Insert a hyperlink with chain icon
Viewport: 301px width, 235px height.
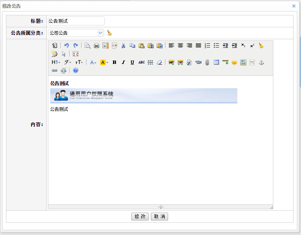coord(55,71)
